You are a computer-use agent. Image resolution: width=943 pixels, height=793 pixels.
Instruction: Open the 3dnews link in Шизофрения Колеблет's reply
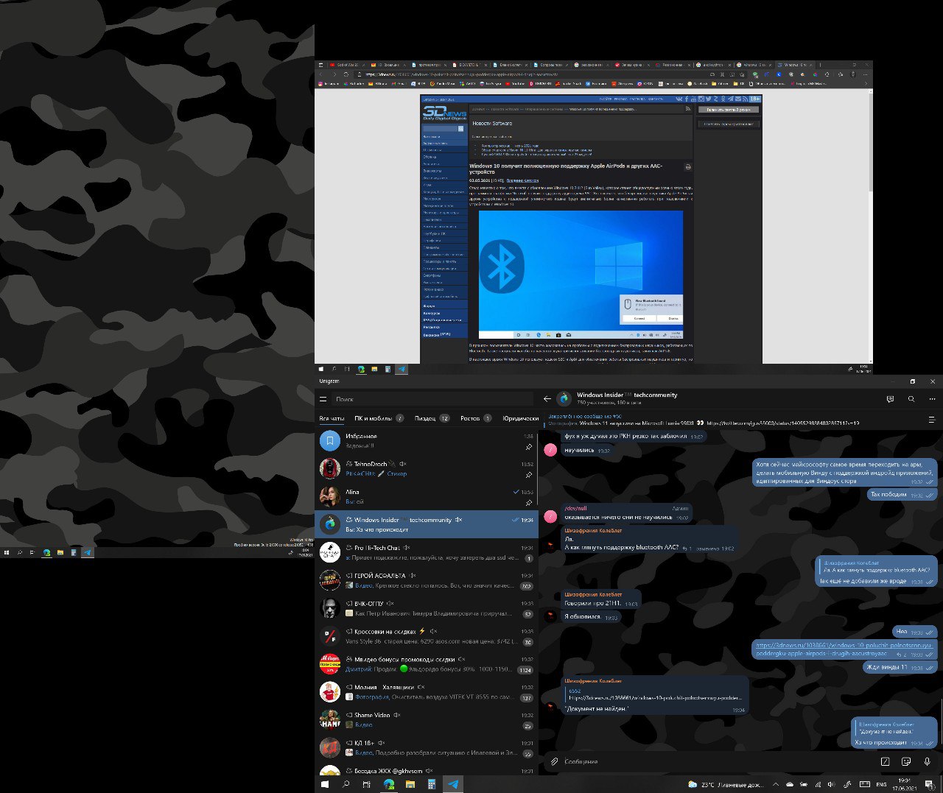point(655,697)
